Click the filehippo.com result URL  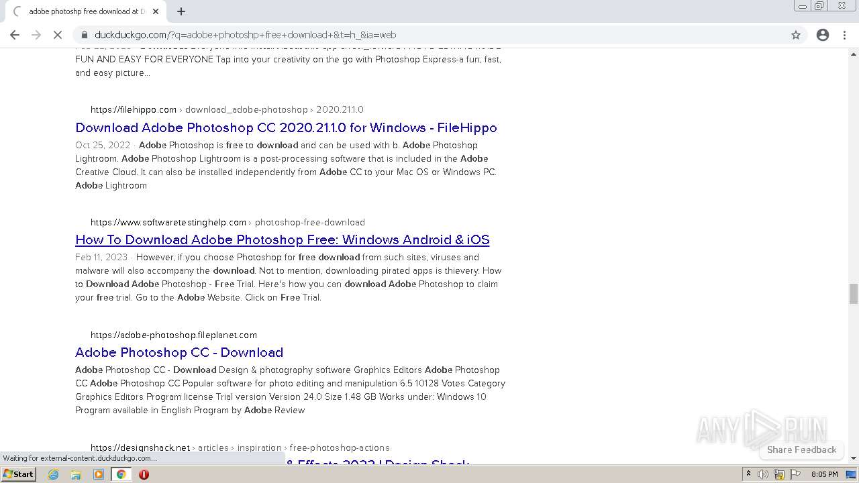coord(134,109)
